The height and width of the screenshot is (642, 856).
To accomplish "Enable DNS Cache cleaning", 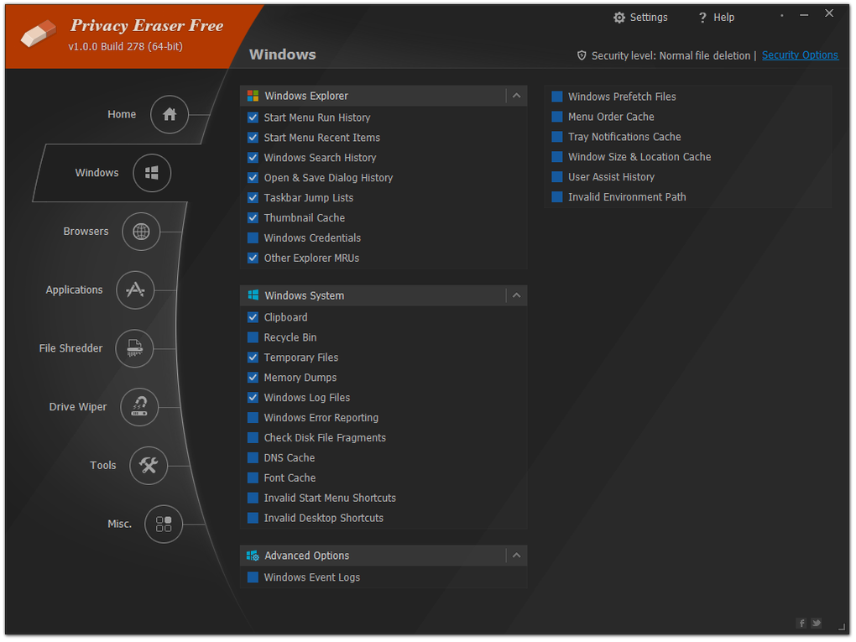I will pyautogui.click(x=253, y=457).
